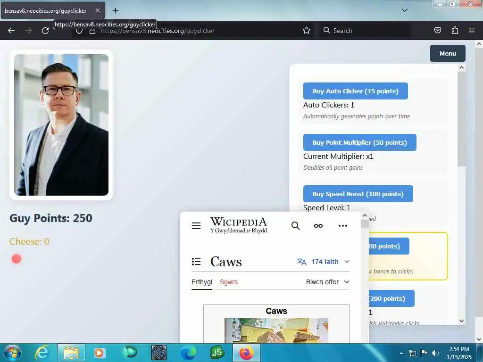Click the Guy Points: 250 text
Screen dimensions: 483x362
(51, 218)
